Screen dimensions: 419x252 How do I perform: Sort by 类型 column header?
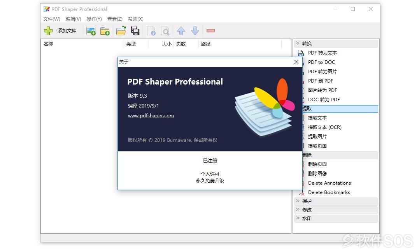click(x=136, y=44)
